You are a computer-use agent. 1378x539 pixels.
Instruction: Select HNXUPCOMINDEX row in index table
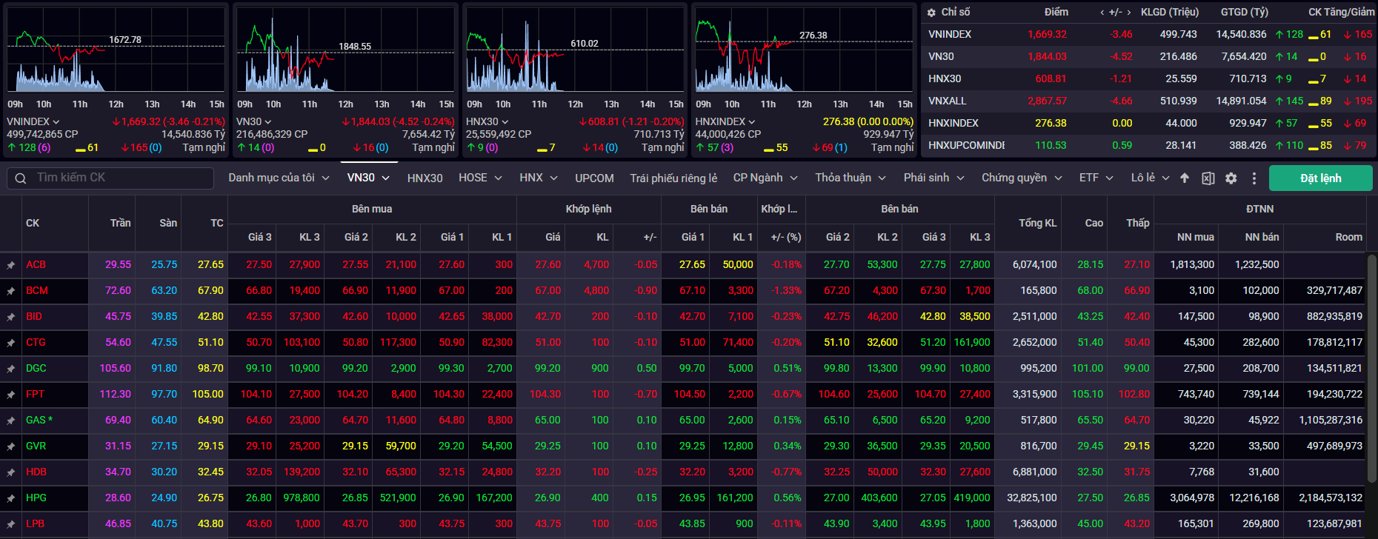click(x=1148, y=145)
